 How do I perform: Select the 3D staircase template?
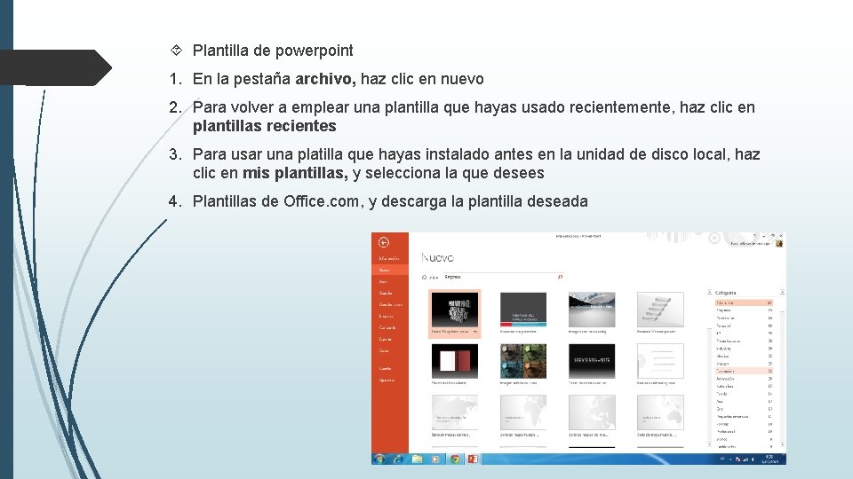[x=660, y=309]
